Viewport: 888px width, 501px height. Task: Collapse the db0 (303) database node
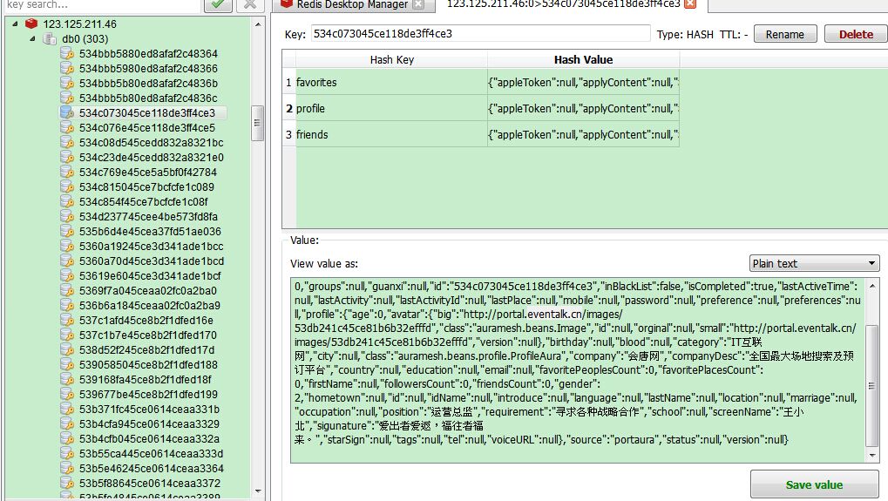[x=32, y=38]
